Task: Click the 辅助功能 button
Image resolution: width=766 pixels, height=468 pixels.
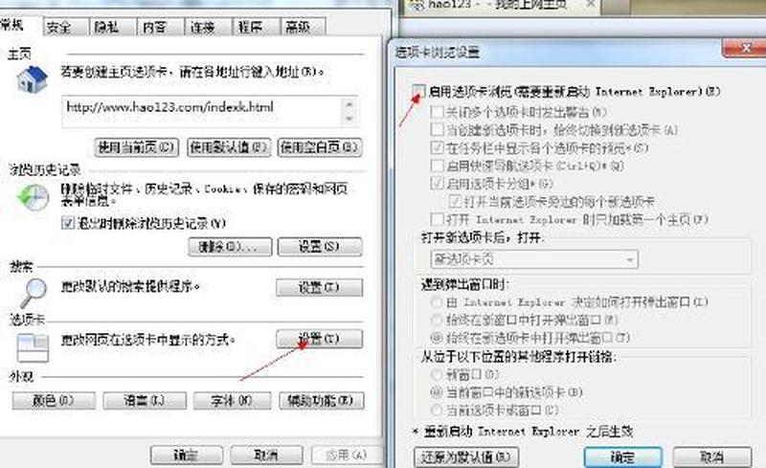Action: 321,401
